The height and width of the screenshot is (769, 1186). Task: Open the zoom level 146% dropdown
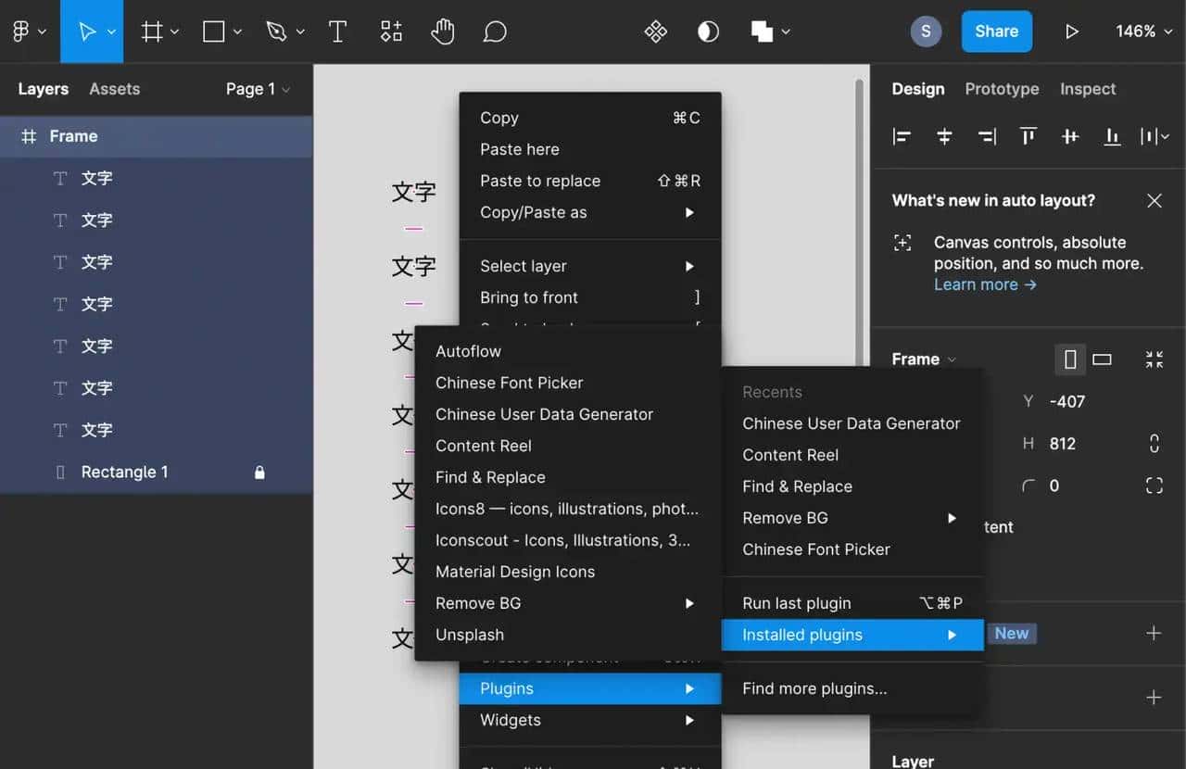pos(1142,32)
